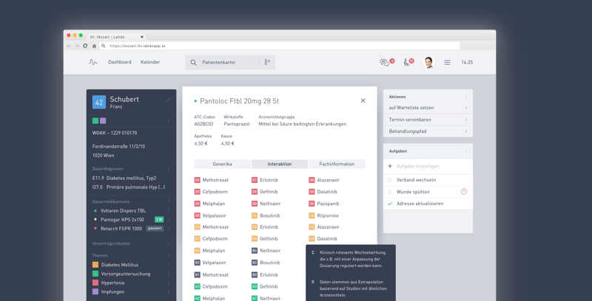Click the warning icon beside Wunde spülen
This screenshot has width=592, height=301.
[x=464, y=192]
